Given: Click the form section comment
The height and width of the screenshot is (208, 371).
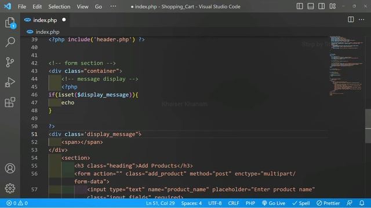Looking at the screenshot, I should (x=82, y=63).
